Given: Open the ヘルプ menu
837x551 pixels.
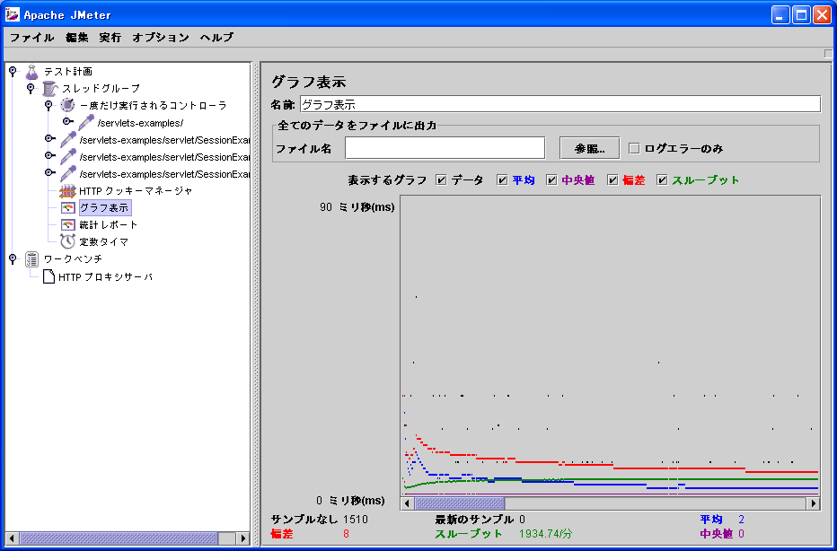Looking at the screenshot, I should (216, 38).
